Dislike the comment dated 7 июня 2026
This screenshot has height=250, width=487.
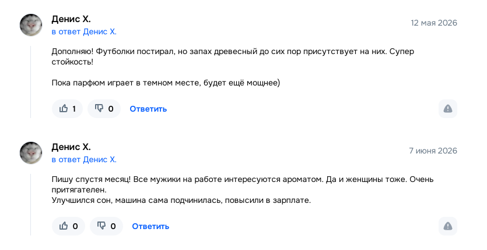pyautogui.click(x=106, y=226)
